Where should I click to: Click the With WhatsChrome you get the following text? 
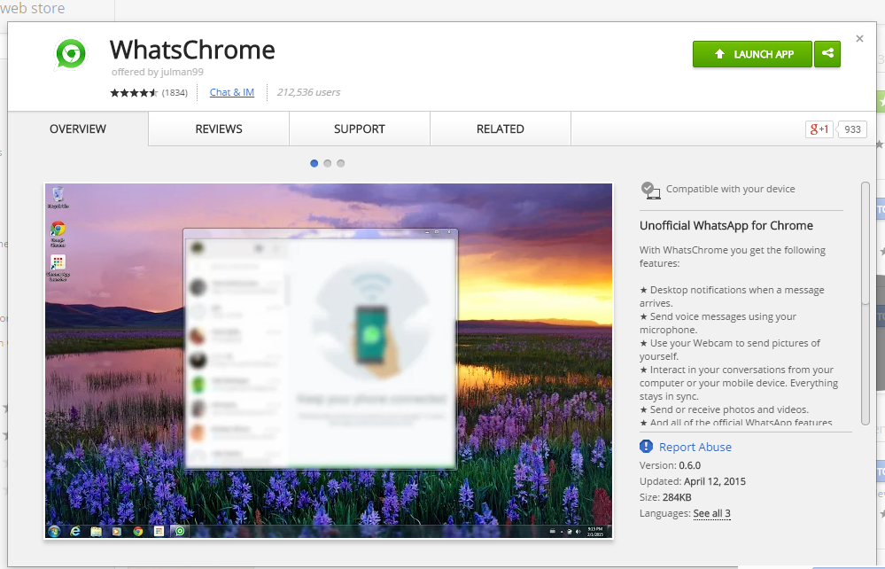[x=733, y=256]
